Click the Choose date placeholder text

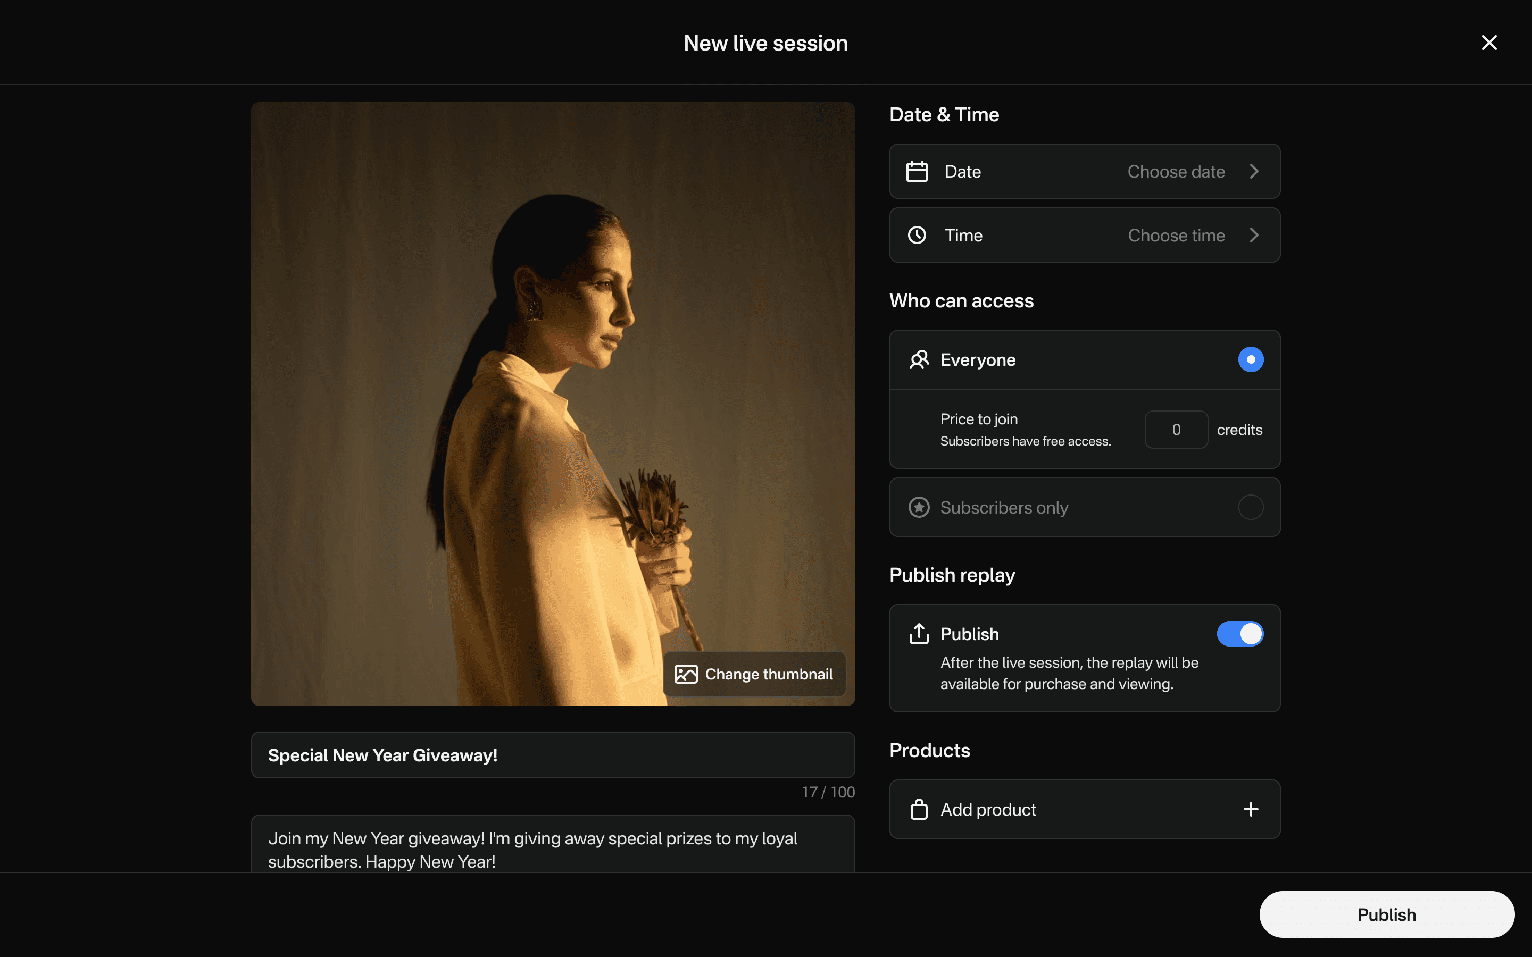[1176, 172]
